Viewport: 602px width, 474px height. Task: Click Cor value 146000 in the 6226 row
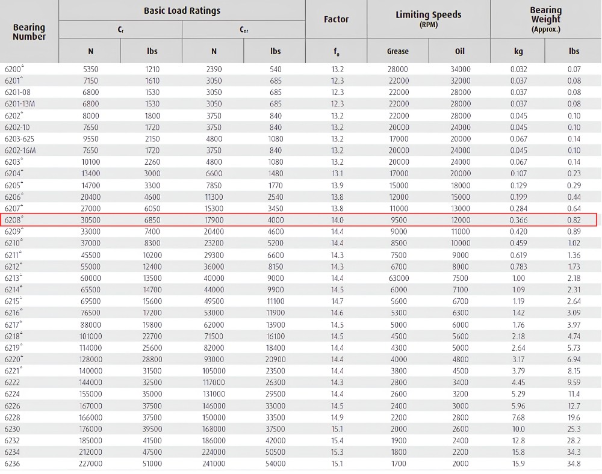(x=214, y=406)
